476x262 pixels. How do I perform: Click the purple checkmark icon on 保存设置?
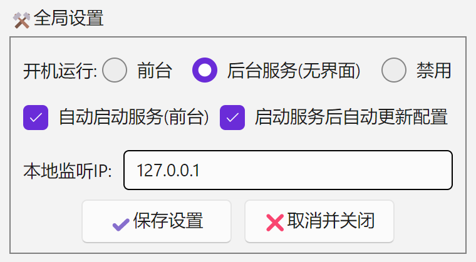(120, 222)
